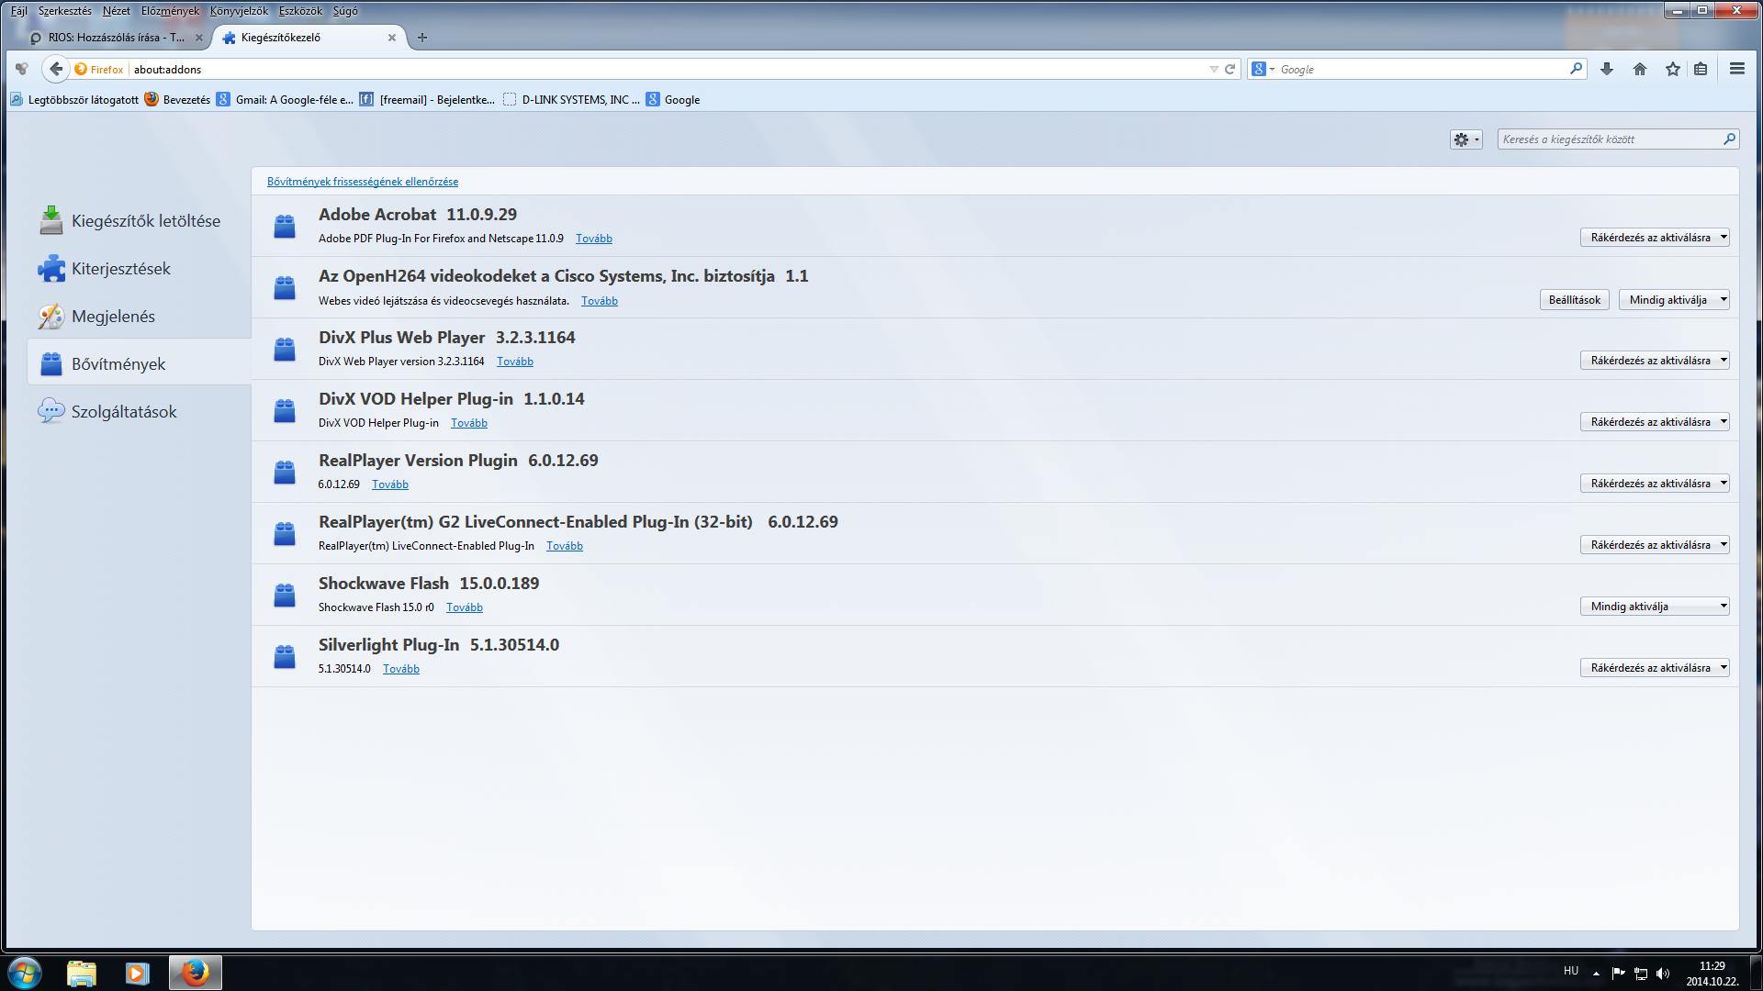Open the downloads arrow icon
The image size is (1763, 991).
1607,69
